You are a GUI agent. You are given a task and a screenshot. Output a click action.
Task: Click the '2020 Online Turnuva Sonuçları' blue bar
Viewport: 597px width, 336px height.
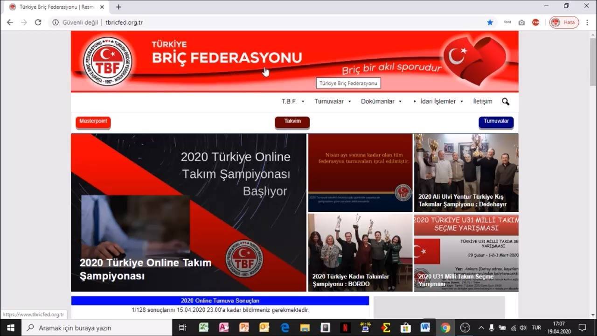[220, 301]
